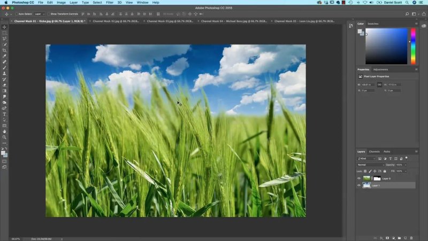The height and width of the screenshot is (241, 428).
Task: Open the Auto-Select Layer dropdown
Action: (40, 14)
